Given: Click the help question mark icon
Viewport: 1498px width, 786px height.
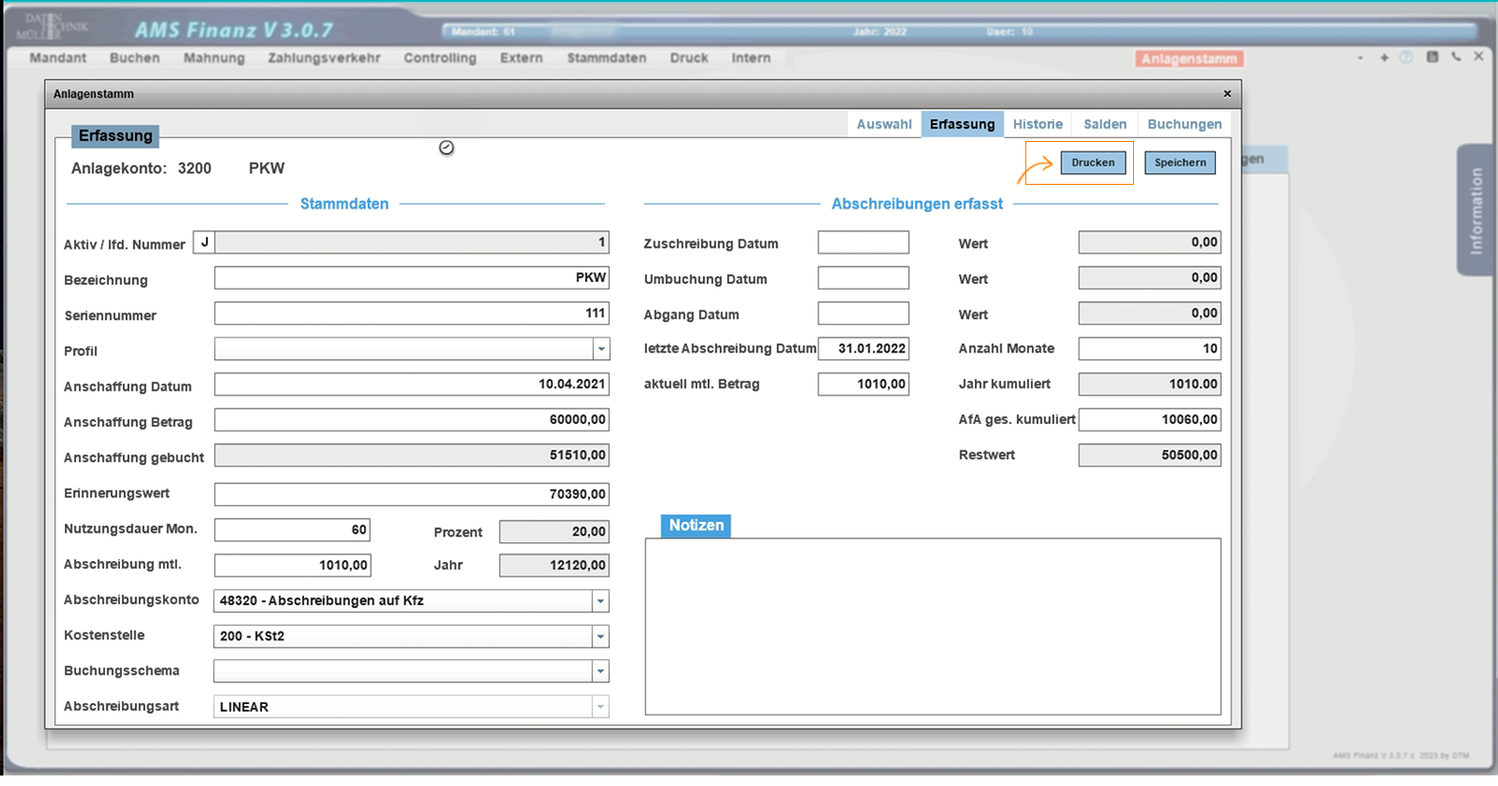Looking at the screenshot, I should pyautogui.click(x=1407, y=58).
